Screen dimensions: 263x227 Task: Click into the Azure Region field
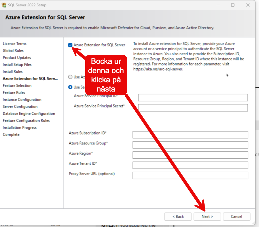tap(190, 155)
